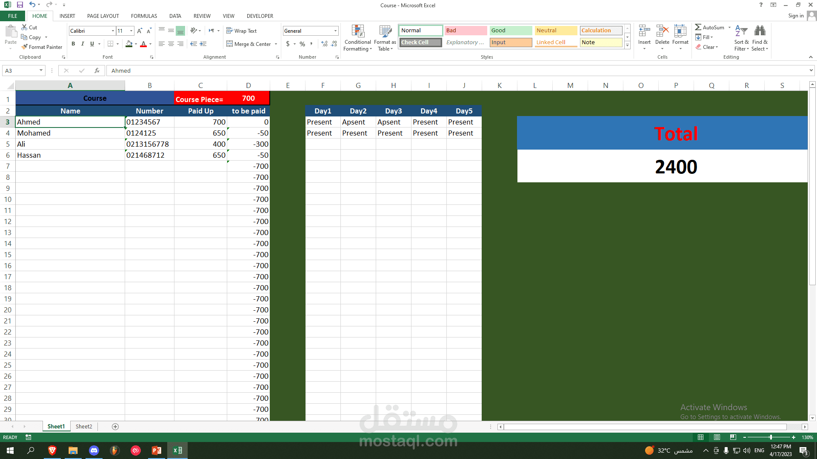The height and width of the screenshot is (459, 817).
Task: Toggle Bold formatting
Action: click(x=73, y=44)
